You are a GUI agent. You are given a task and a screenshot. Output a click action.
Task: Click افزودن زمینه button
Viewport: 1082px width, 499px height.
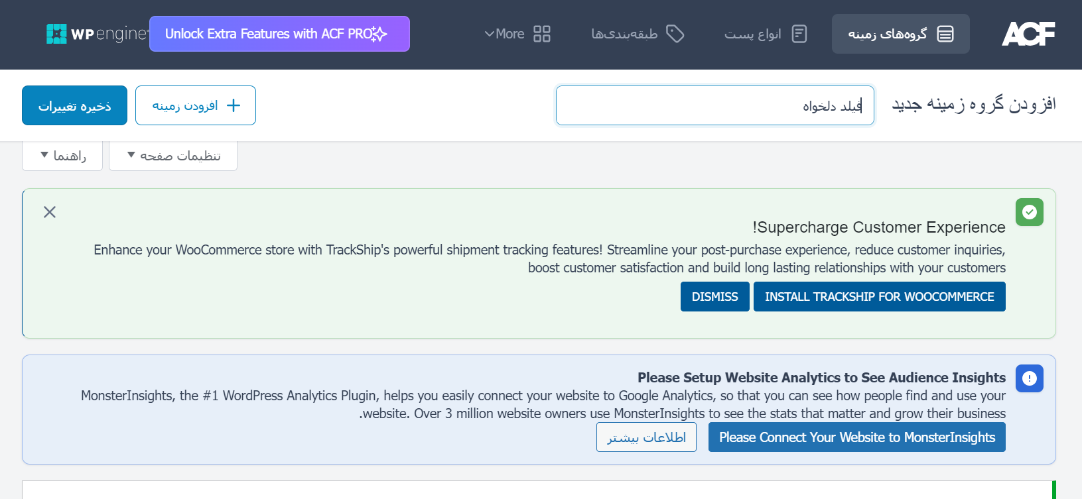pos(196,105)
